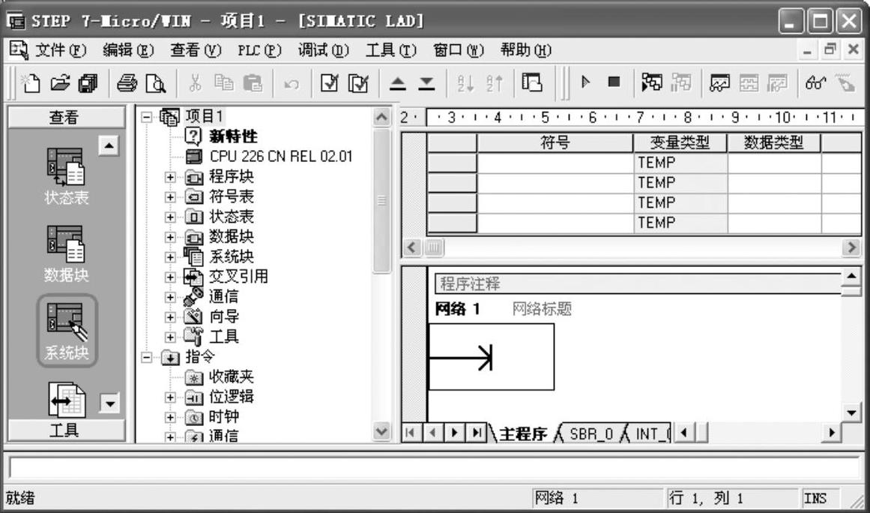Click the Copy toolbar icon
The image size is (870, 513).
[x=224, y=83]
